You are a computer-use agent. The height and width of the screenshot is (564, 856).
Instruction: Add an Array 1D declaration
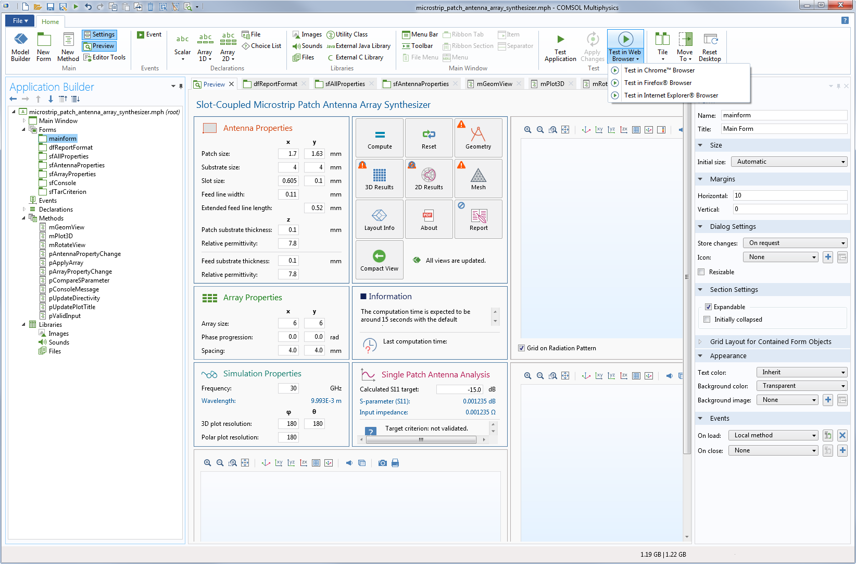205,47
